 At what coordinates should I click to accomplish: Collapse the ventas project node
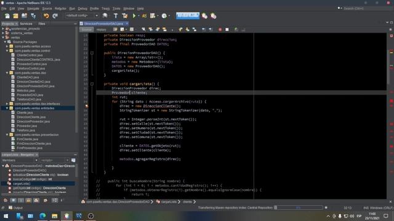[3, 37]
